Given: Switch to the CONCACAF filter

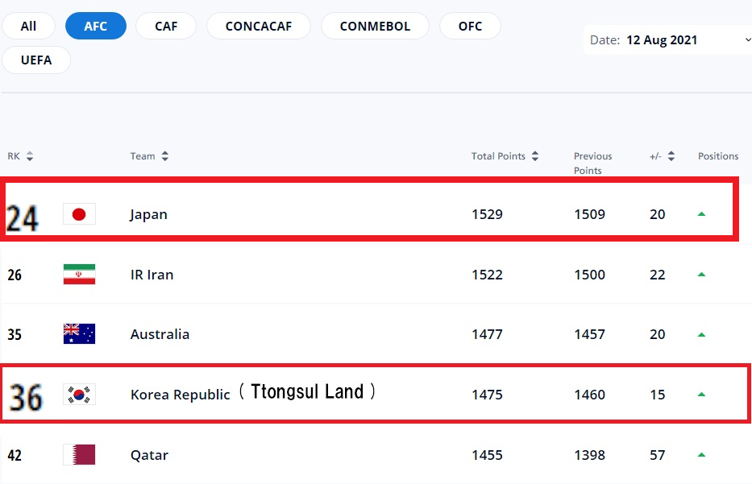Looking at the screenshot, I should pos(258,26).
